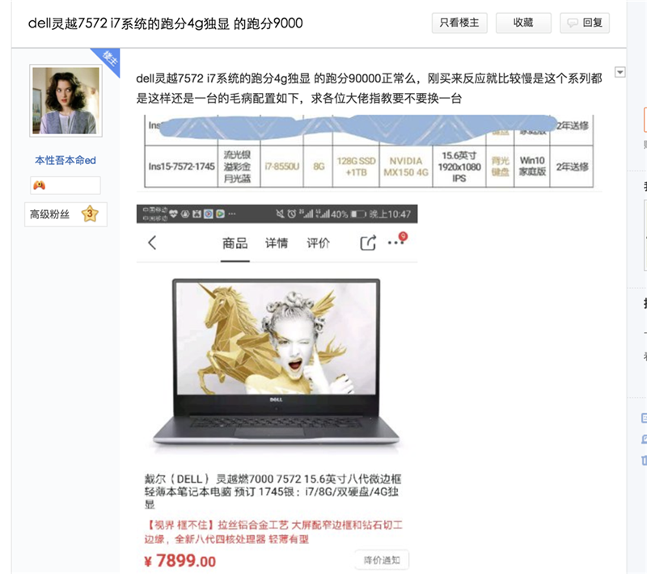Click the i7-8550U table cell
Image resolution: width=647 pixels, height=574 pixels.
281,167
